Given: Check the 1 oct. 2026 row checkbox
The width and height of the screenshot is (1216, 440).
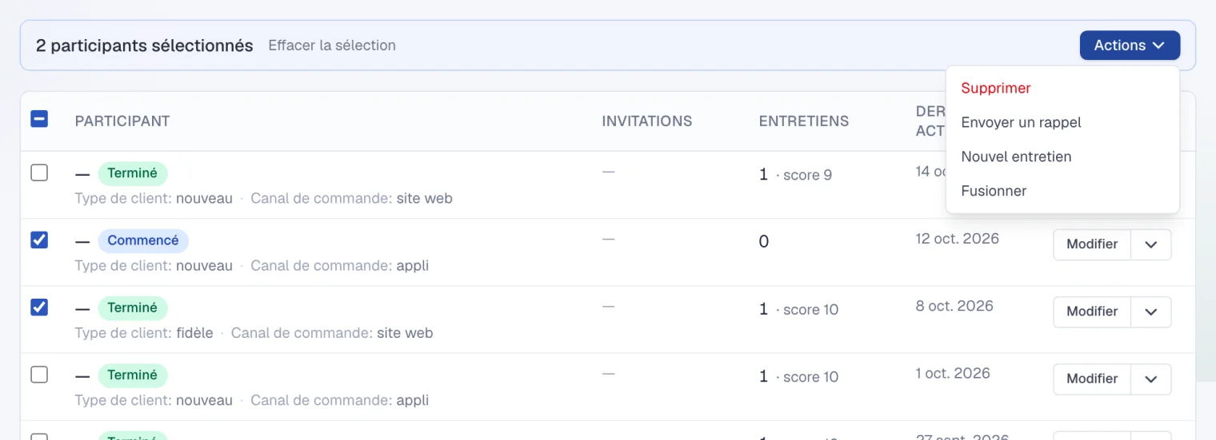Looking at the screenshot, I should click(x=39, y=375).
